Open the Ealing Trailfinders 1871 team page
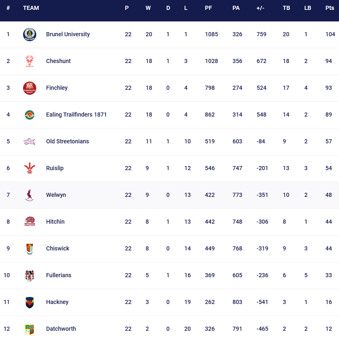The width and height of the screenshot is (339, 339). (76, 115)
